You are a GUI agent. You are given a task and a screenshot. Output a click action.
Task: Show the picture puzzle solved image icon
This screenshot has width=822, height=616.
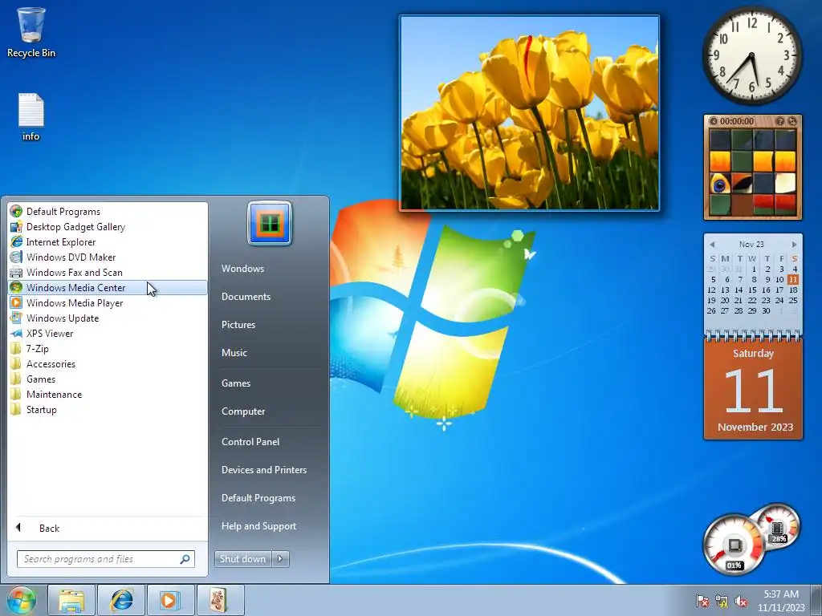click(780, 121)
